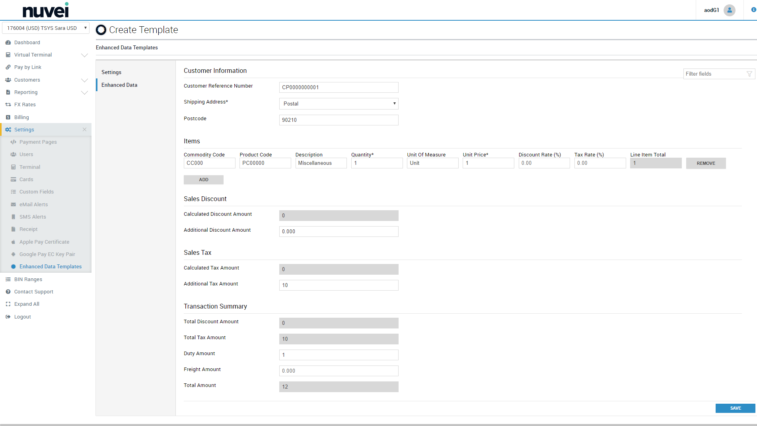Open the Shipping Address dropdown
The image size is (757, 426).
[x=339, y=104]
